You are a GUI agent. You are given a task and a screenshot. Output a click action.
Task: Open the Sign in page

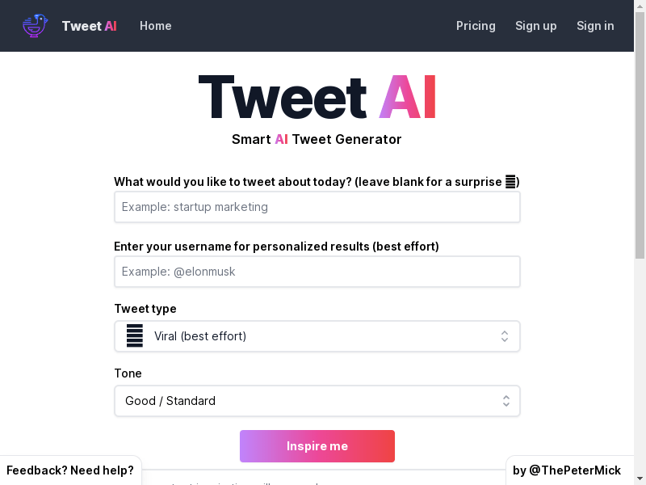(x=595, y=26)
